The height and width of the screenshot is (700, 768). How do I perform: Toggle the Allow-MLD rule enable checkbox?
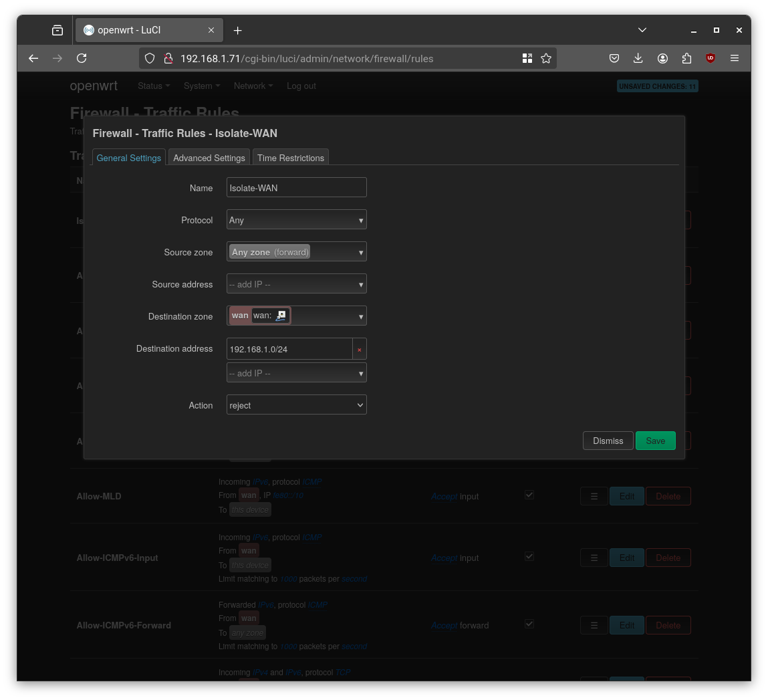click(x=529, y=495)
